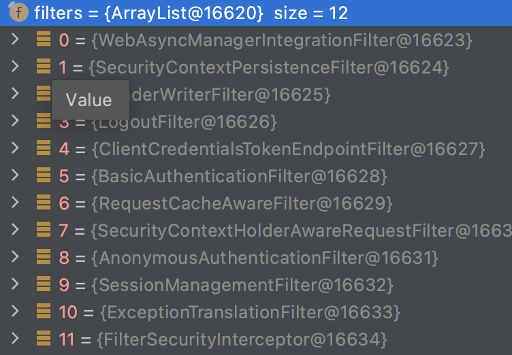
Task: Click array element icon for ClientCredentialsTokenEndpointFilter
Action: (44, 148)
